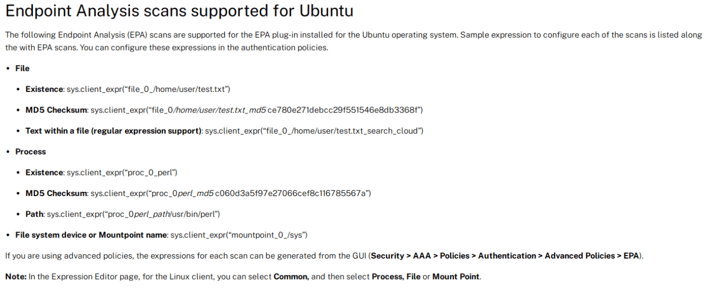715x289 pixels.
Task: Click the file existence test.txt expression
Action: click(148, 89)
